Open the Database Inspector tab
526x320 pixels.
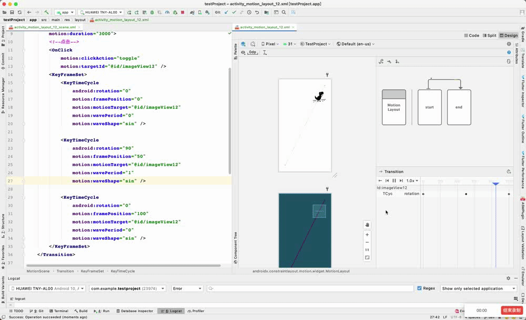pyautogui.click(x=135, y=311)
